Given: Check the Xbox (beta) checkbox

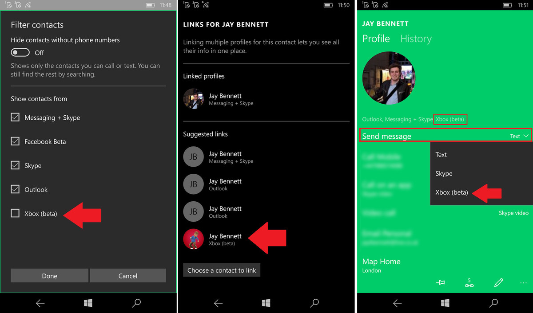Looking at the screenshot, I should pyautogui.click(x=15, y=213).
